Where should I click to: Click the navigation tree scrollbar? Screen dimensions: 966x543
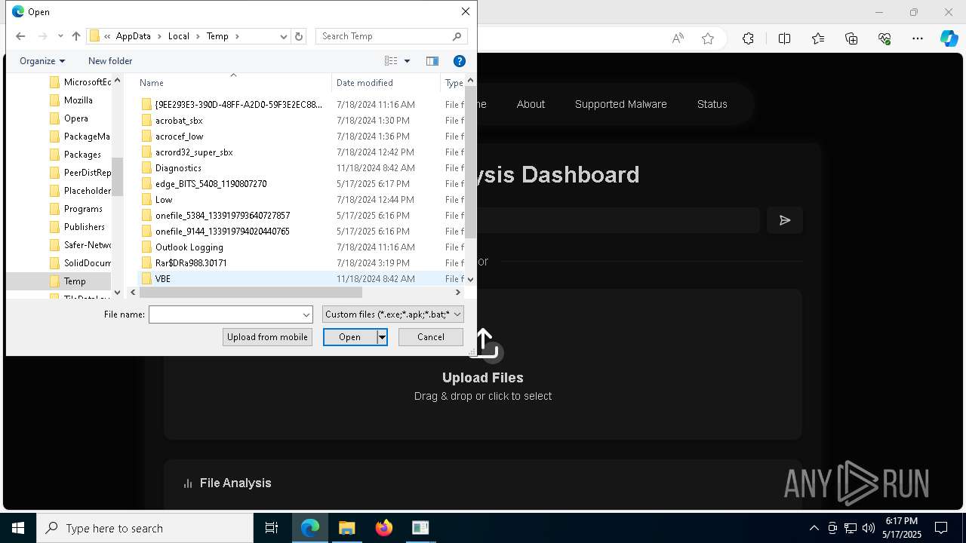point(117,176)
